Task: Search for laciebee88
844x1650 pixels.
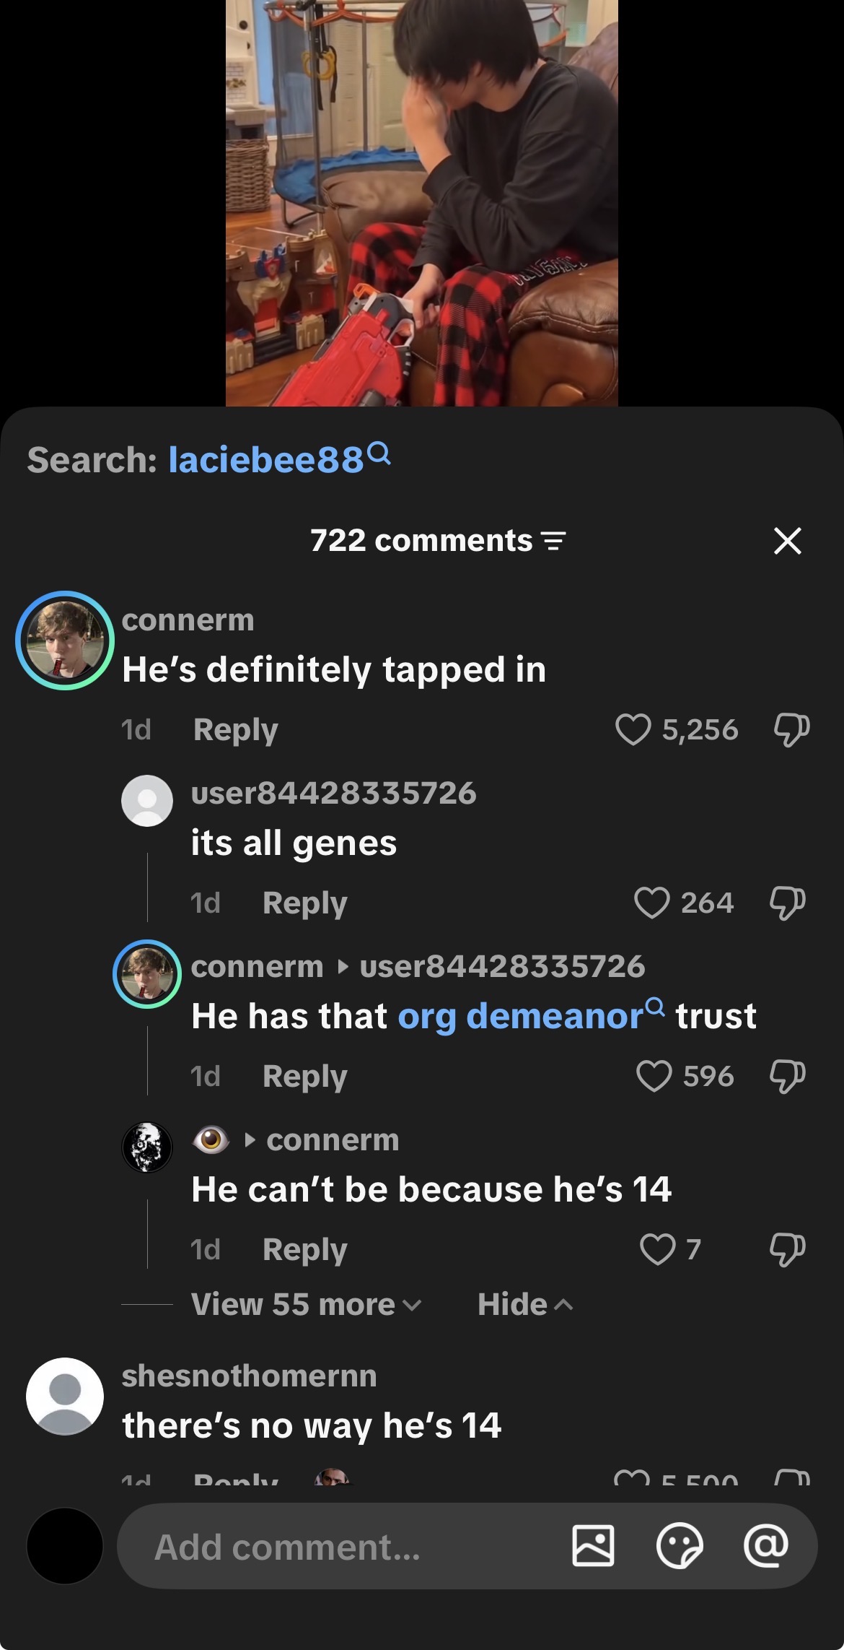Action: pos(280,459)
